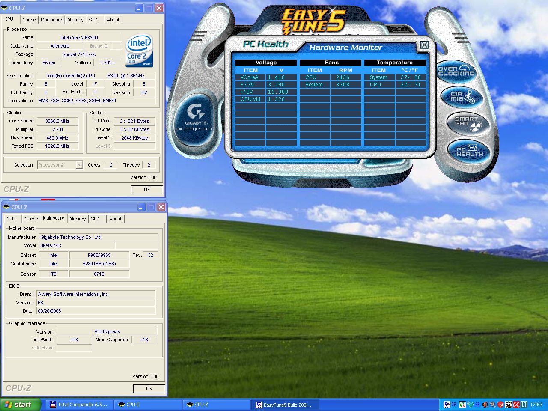The height and width of the screenshot is (411, 548).
Task: Open the Avira red umbrella tray icon
Action: (516, 405)
